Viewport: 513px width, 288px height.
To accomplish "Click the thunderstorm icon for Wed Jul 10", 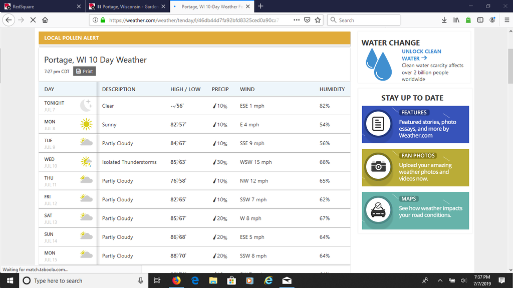I will [86, 162].
